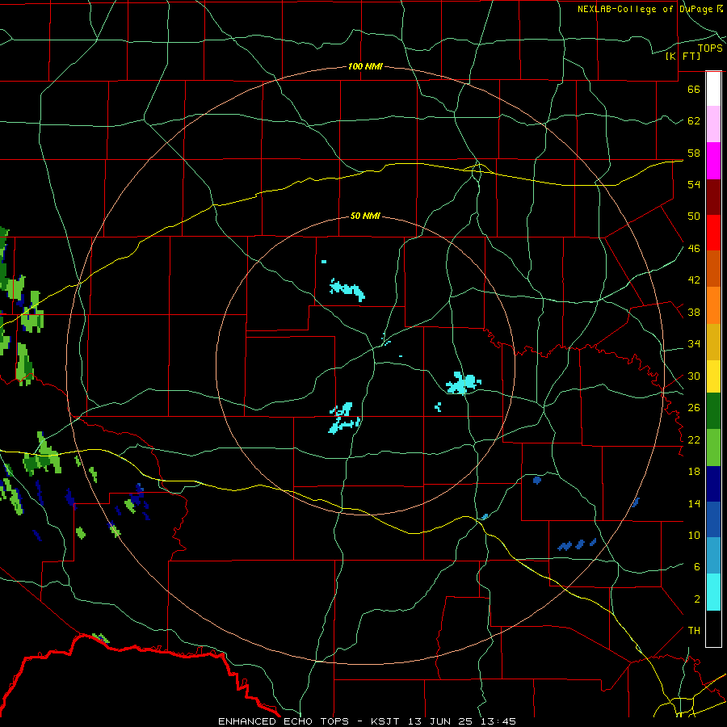The width and height of the screenshot is (727, 727).
Task: Click legend value "38"
Action: click(694, 312)
